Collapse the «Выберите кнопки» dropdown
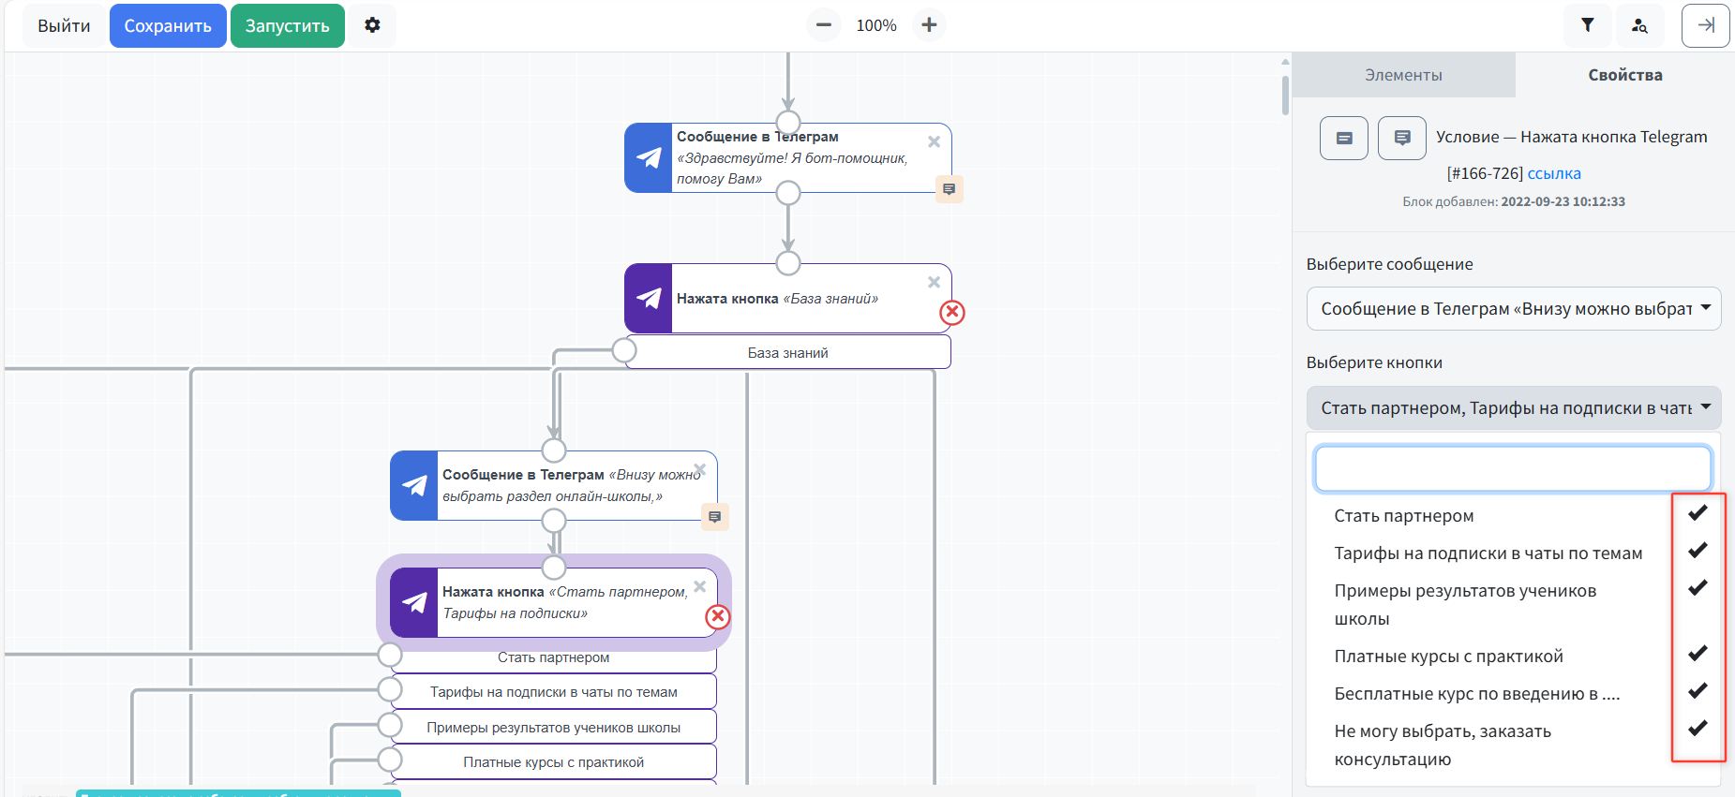The height and width of the screenshot is (797, 1735). [1513, 408]
